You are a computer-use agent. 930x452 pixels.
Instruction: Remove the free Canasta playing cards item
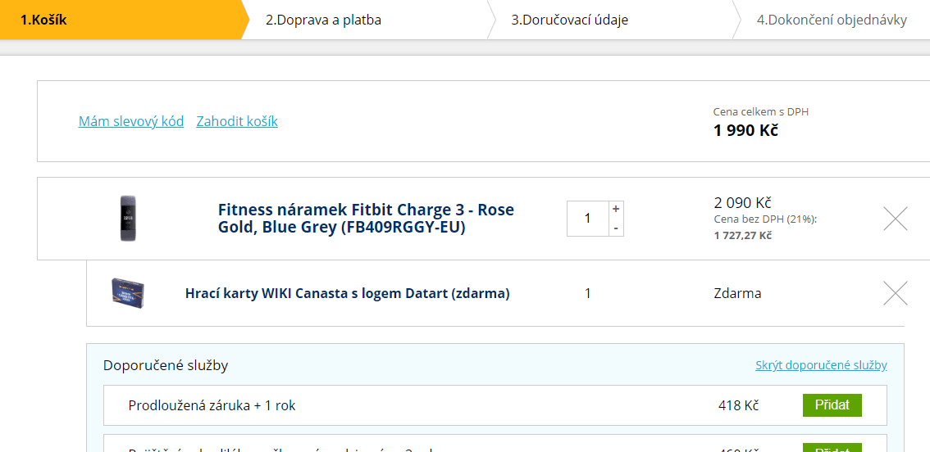tap(895, 293)
